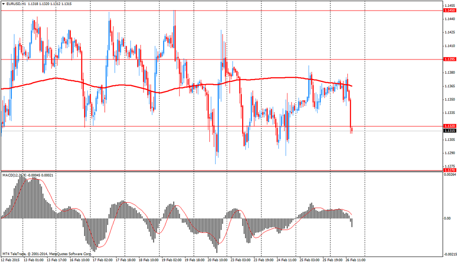Click the EURUSD,H1 chart title
The image size is (457, 263).
(16, 4)
